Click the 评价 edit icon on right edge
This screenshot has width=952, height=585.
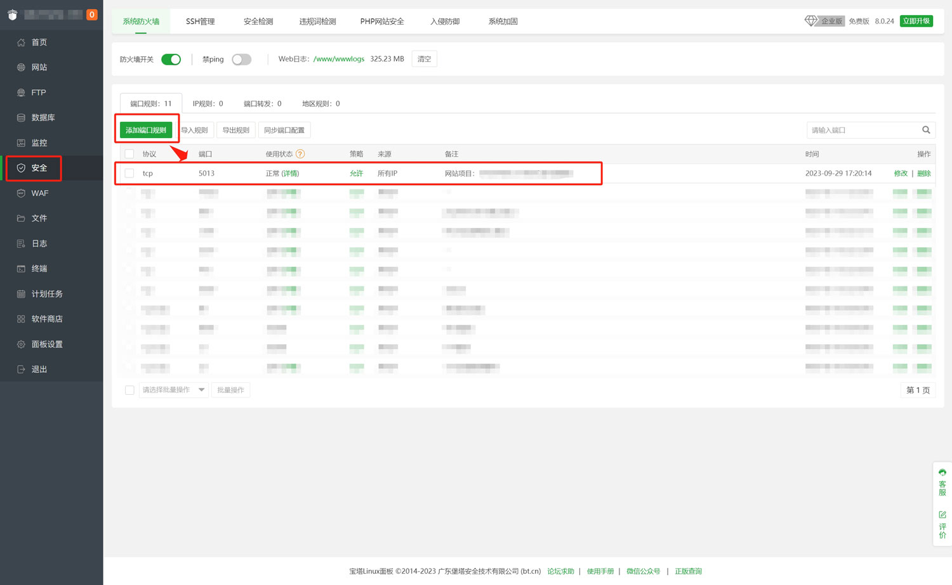(x=942, y=515)
